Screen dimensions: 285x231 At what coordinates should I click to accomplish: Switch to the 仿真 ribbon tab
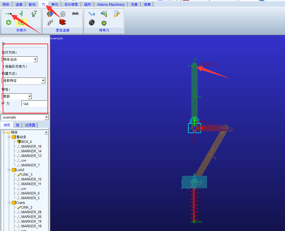tap(134, 4)
